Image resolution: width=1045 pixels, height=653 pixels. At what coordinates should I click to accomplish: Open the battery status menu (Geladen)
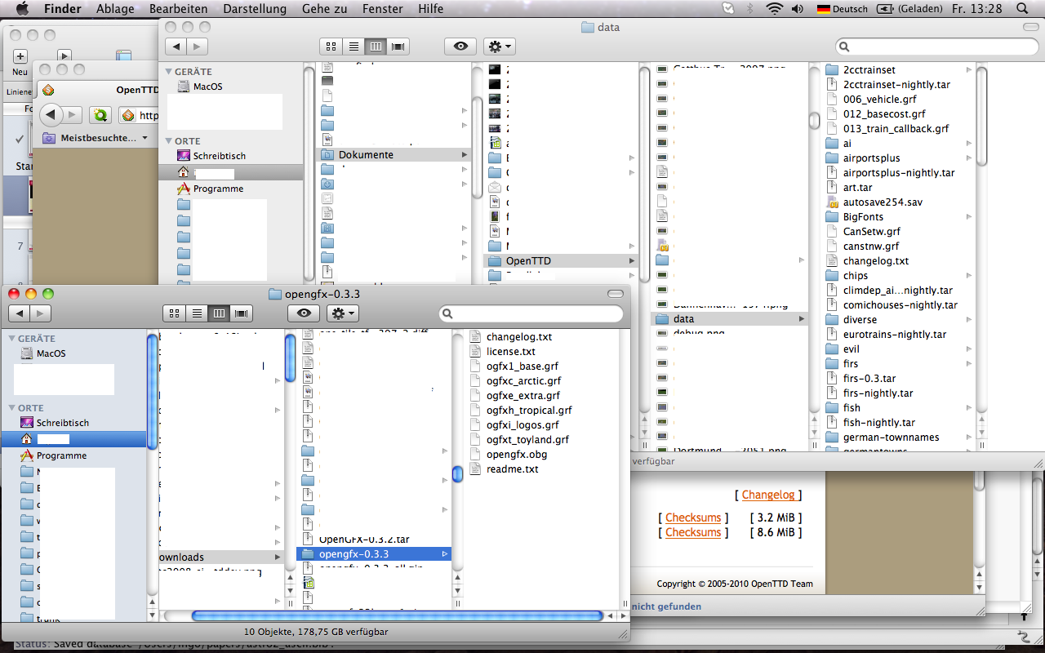(x=910, y=9)
